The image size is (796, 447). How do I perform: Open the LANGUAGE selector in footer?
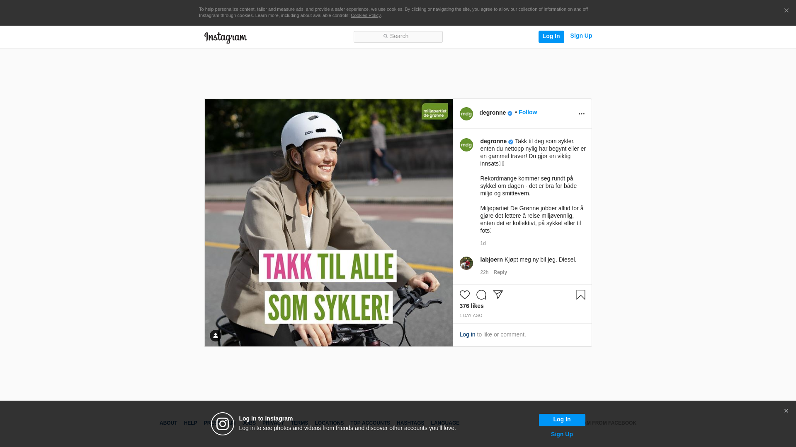click(445, 423)
